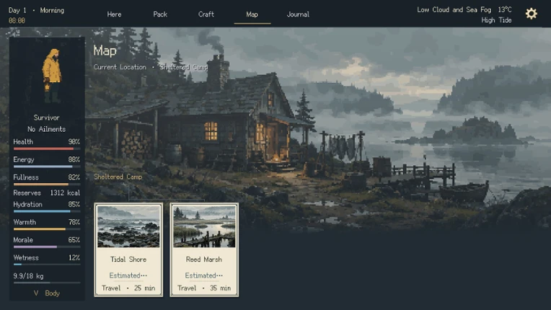Select the Map tab
The width and height of the screenshot is (551, 310).
pyautogui.click(x=252, y=14)
